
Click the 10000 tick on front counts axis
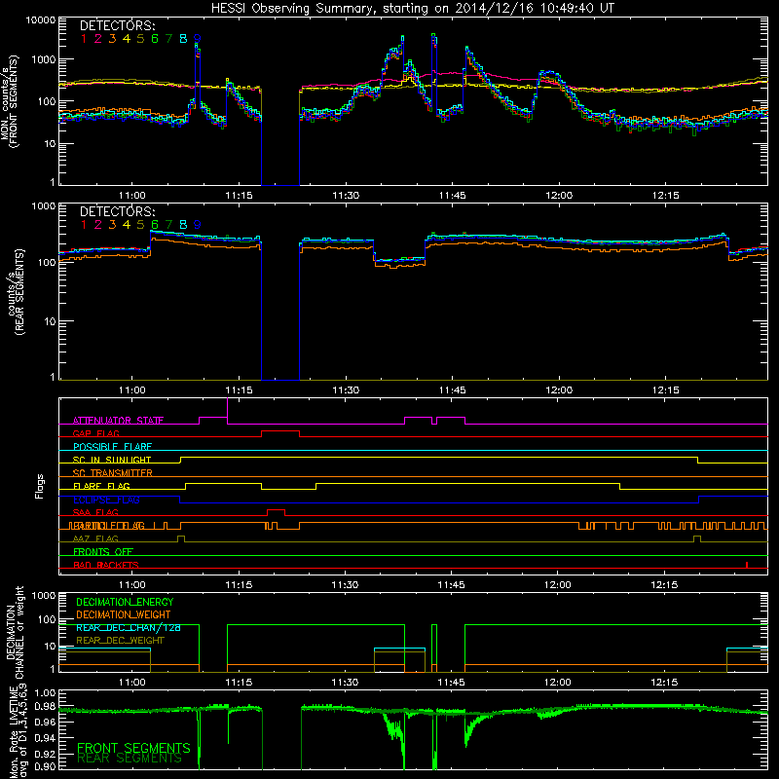point(41,20)
